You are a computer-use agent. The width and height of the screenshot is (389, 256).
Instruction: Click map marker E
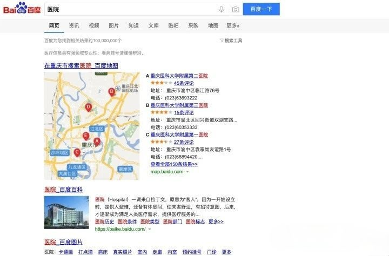[x=86, y=136]
